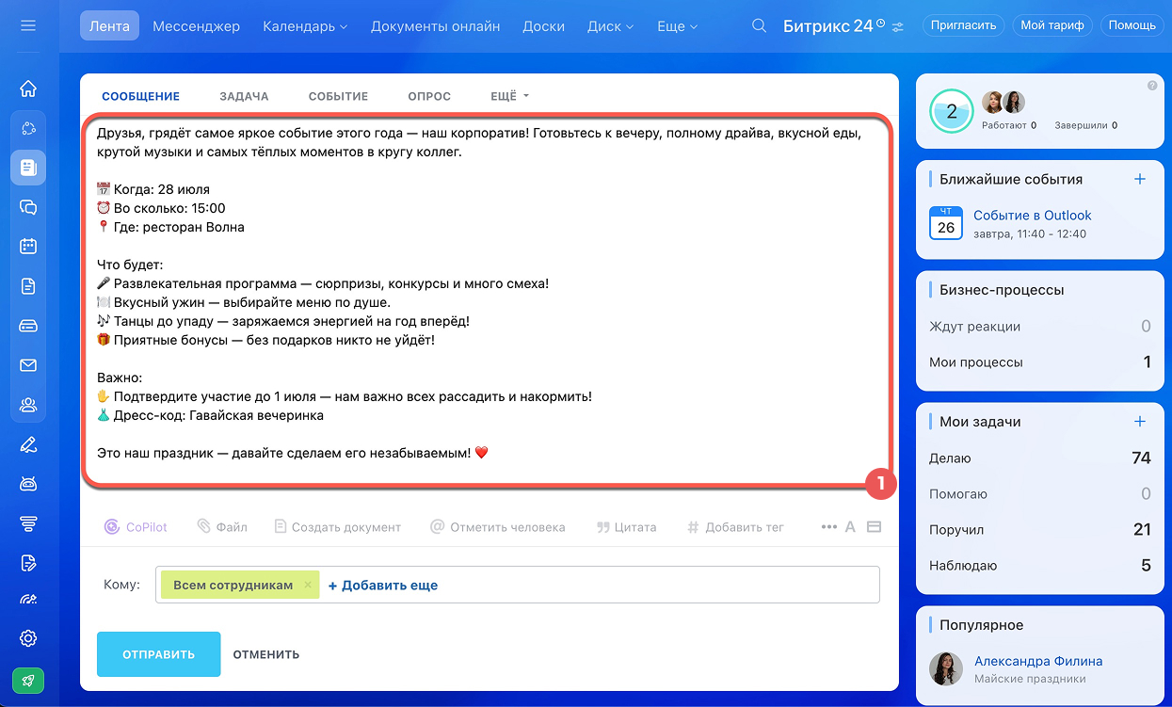Click the Пригласить button
This screenshot has height=707, width=1172.
click(963, 25)
